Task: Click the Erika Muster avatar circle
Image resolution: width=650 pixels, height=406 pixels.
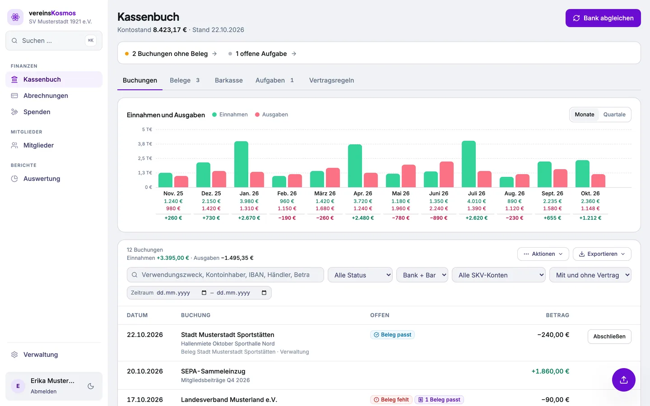Action: coord(18,386)
